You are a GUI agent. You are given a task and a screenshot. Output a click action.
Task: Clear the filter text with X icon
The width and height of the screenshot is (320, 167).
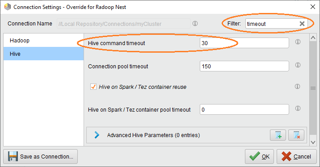click(x=302, y=24)
